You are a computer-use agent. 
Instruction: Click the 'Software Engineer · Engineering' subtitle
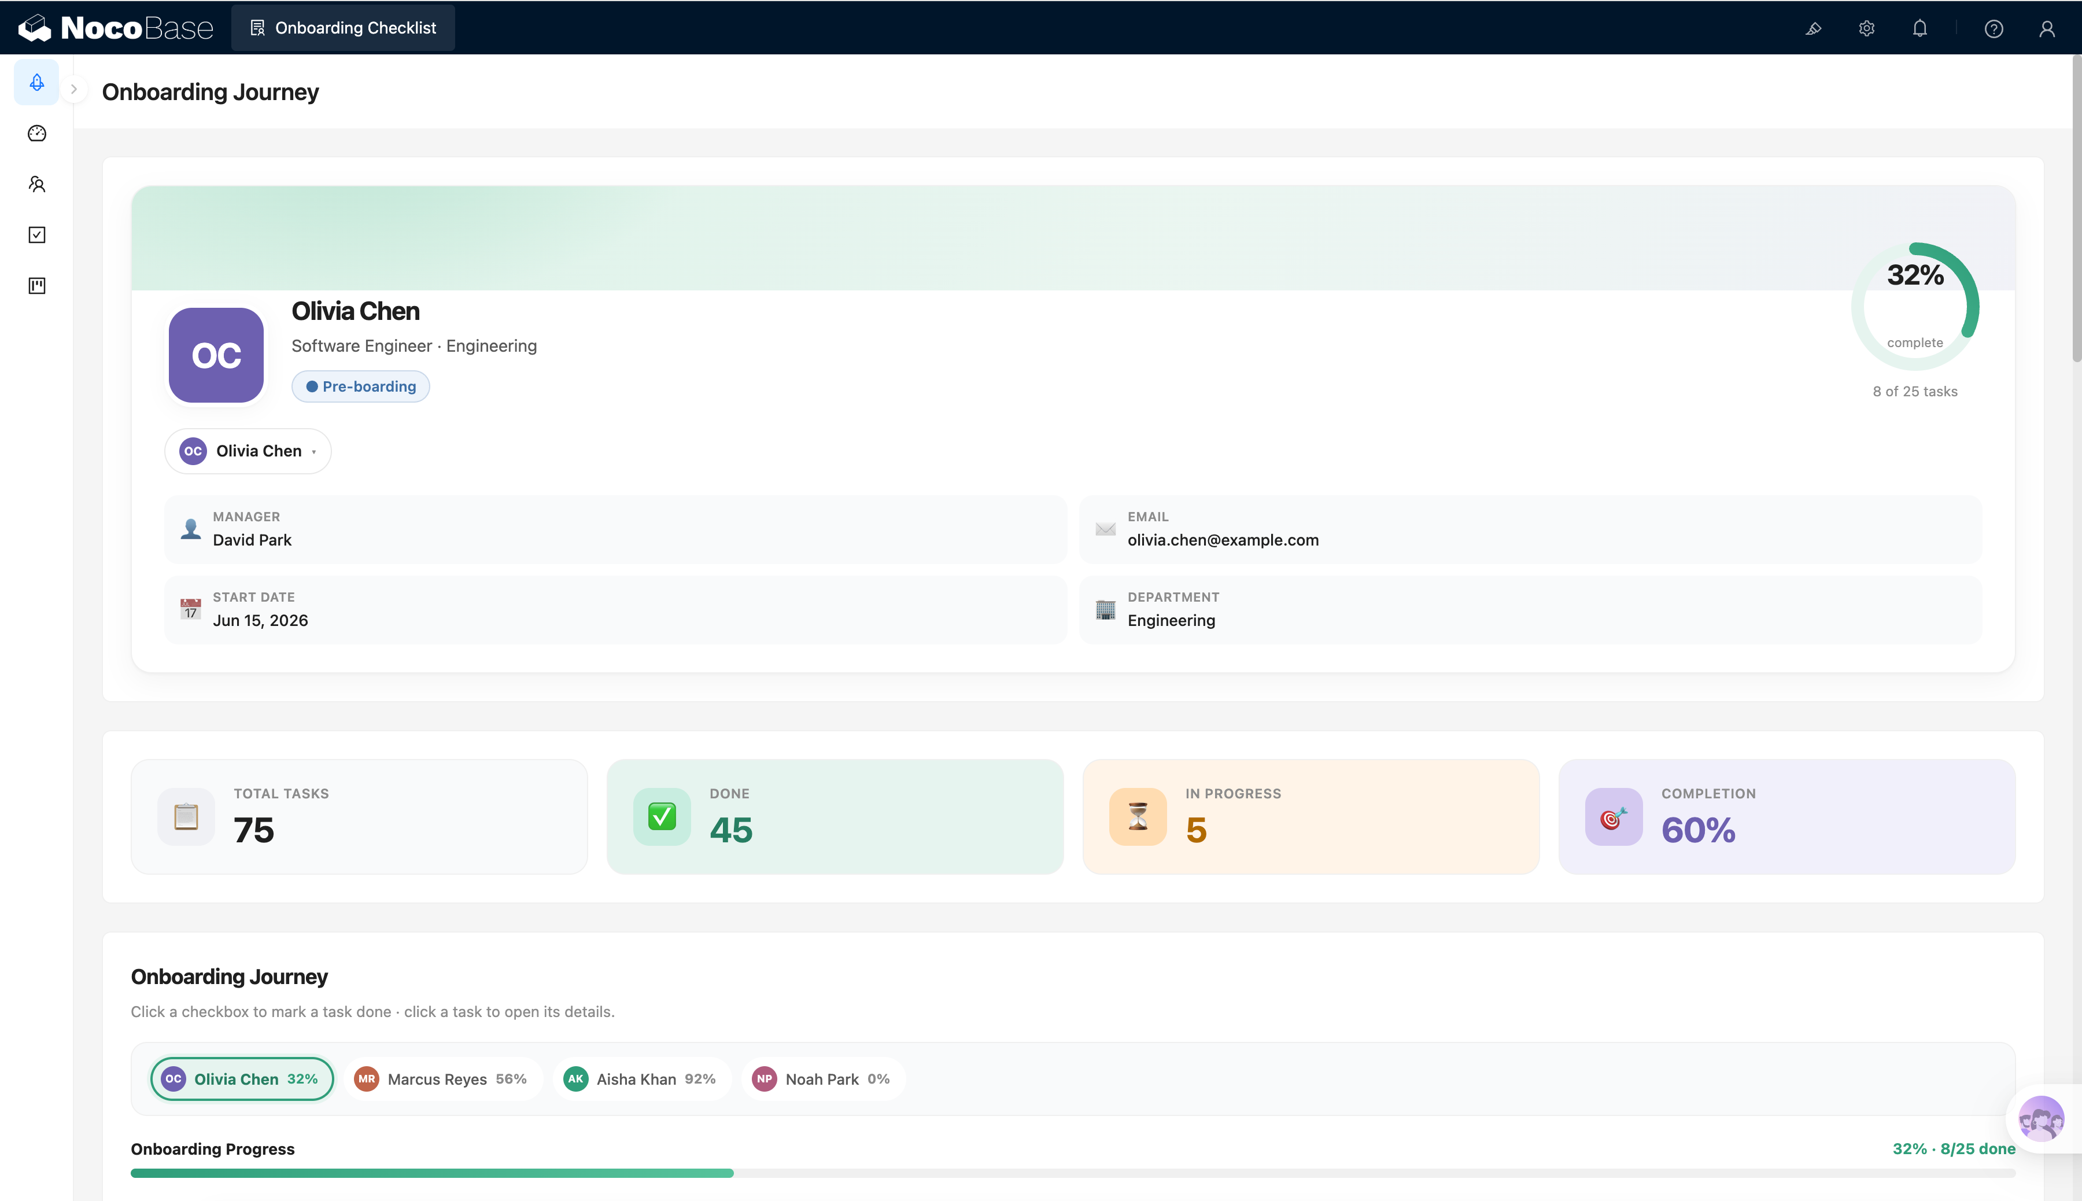coord(414,347)
